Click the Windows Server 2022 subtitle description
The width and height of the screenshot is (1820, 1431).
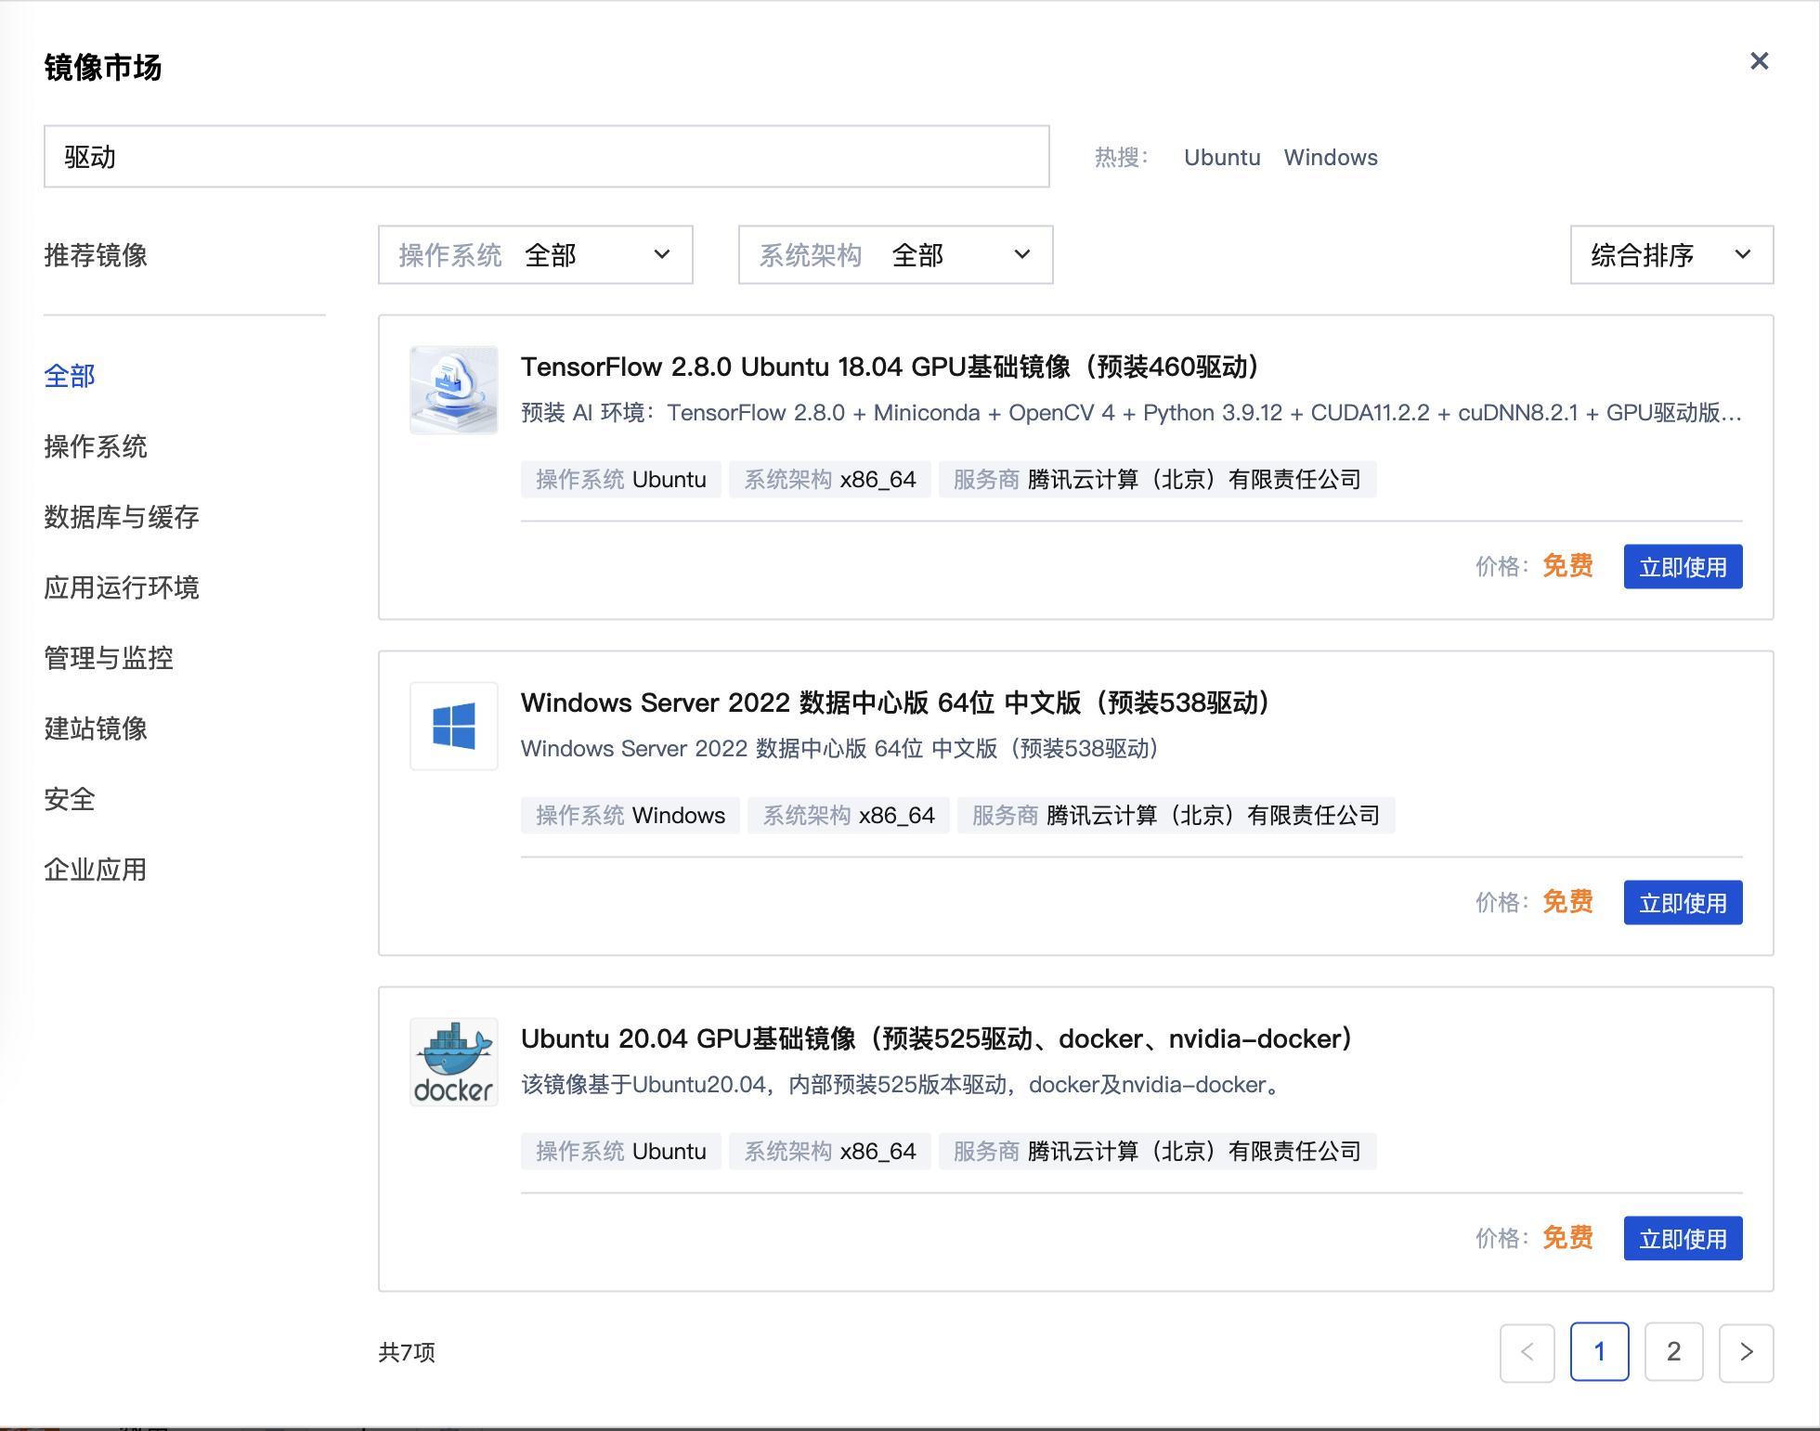840,749
